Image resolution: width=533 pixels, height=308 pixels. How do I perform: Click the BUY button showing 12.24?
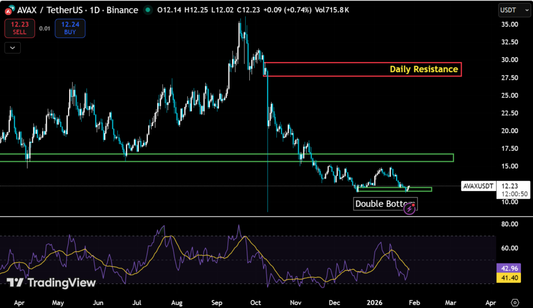click(70, 28)
